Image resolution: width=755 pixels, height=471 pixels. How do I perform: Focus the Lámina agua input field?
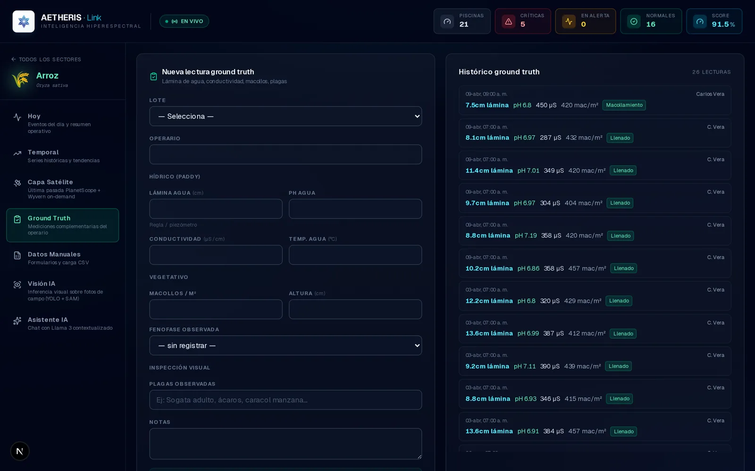click(x=216, y=209)
